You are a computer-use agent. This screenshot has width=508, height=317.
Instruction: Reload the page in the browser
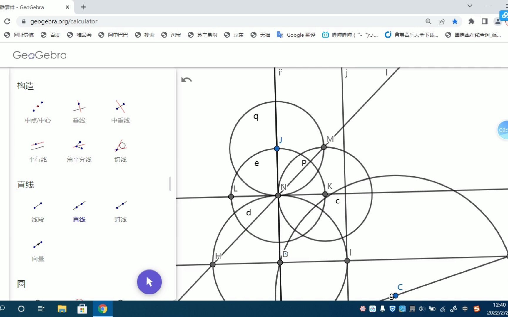coord(7,21)
